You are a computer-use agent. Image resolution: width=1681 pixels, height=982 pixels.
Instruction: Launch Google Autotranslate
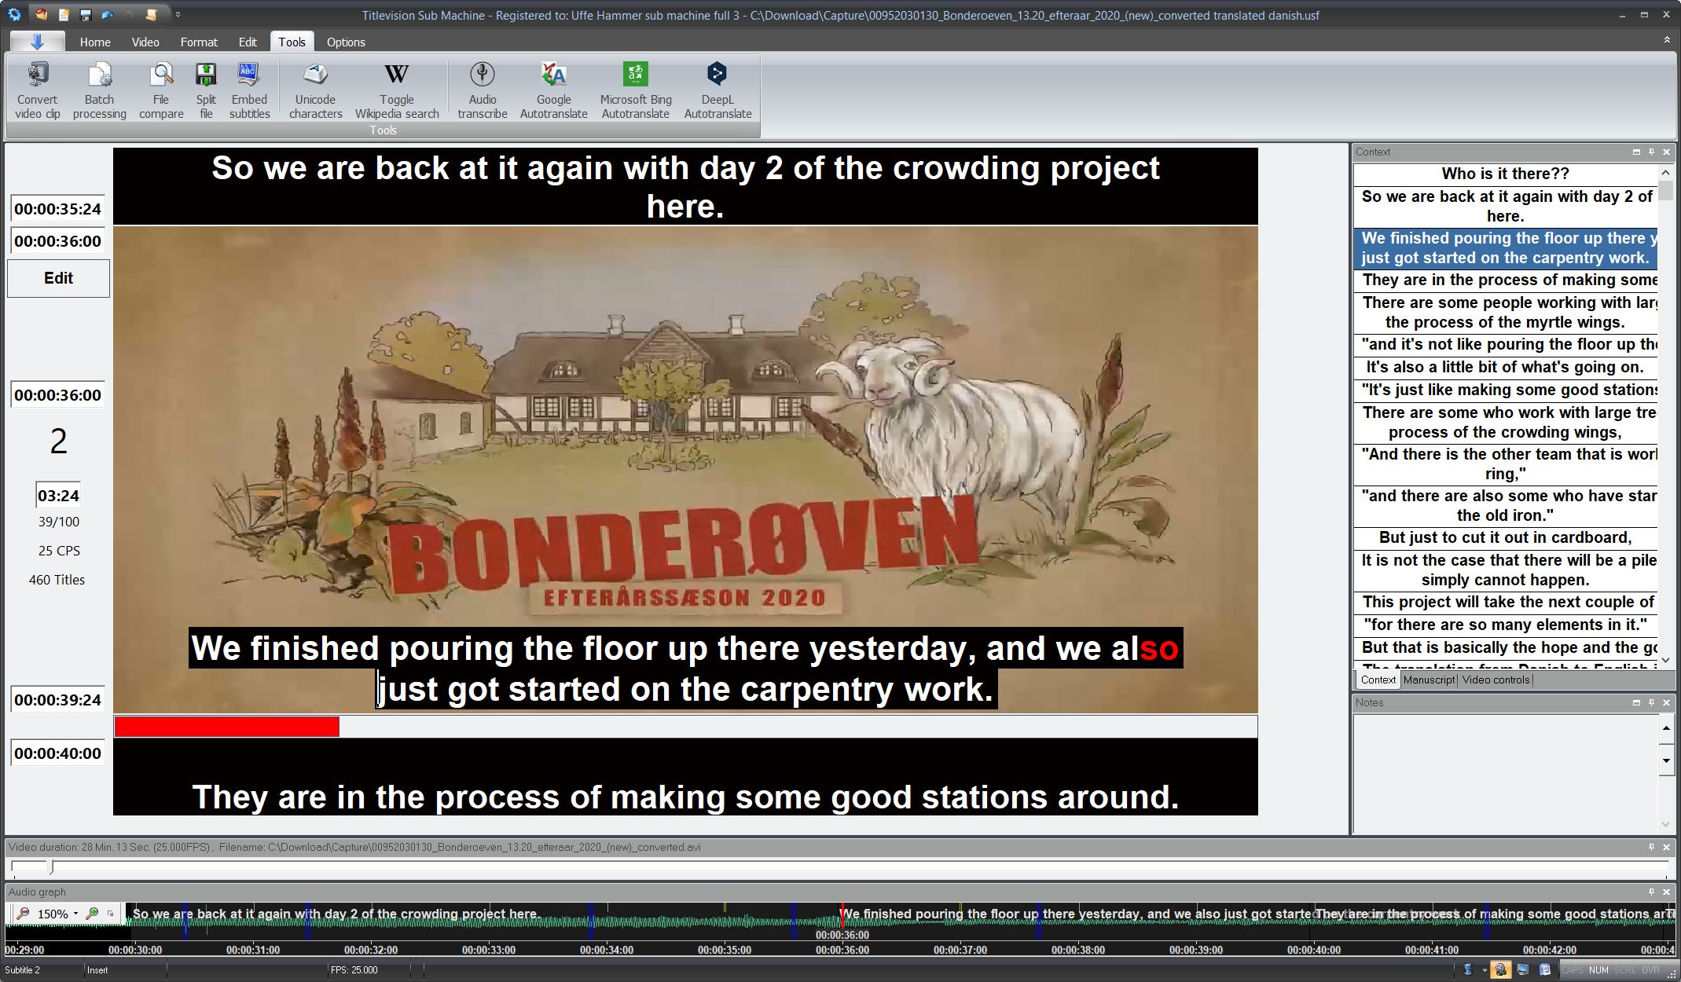[x=553, y=75]
